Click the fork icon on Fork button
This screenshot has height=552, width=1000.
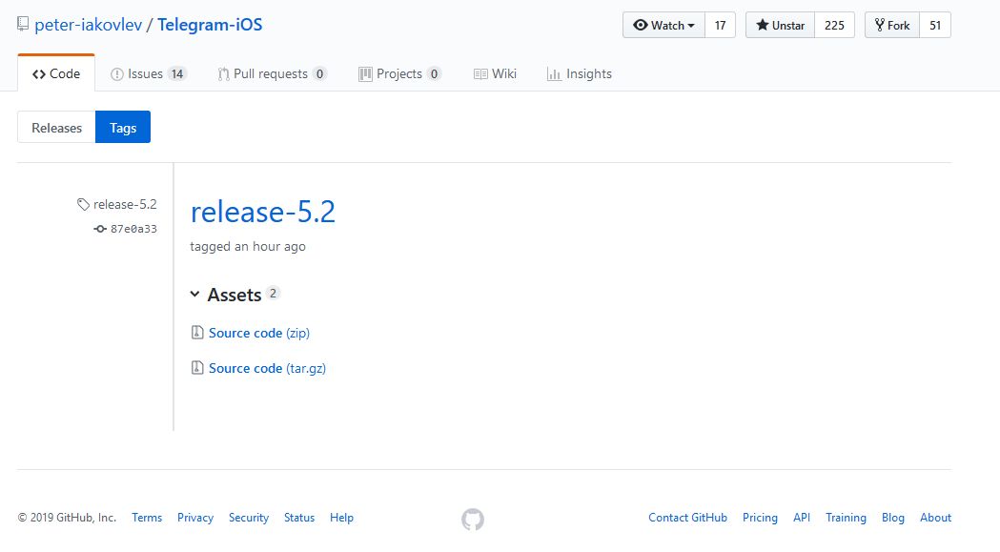point(880,25)
